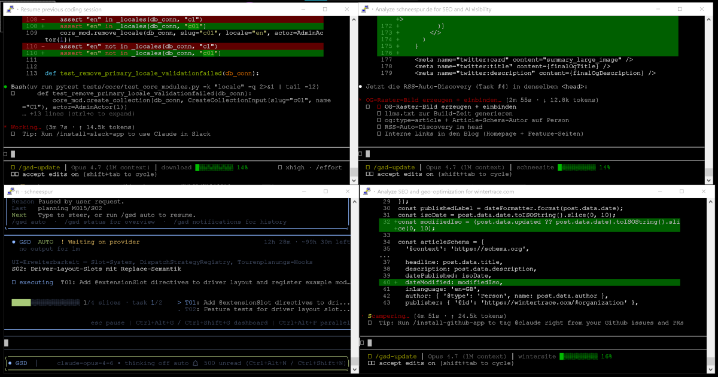Focus prompt input in schneespur GSD window
Viewport: 718px width, 377px height.
(x=177, y=342)
